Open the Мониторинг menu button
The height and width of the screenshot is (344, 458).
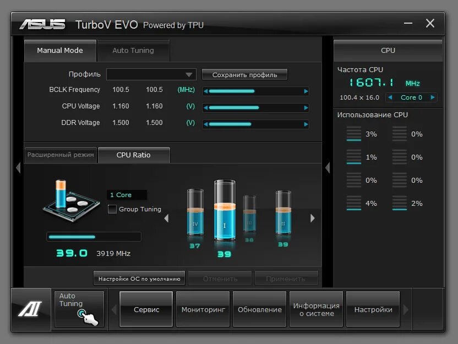(203, 309)
